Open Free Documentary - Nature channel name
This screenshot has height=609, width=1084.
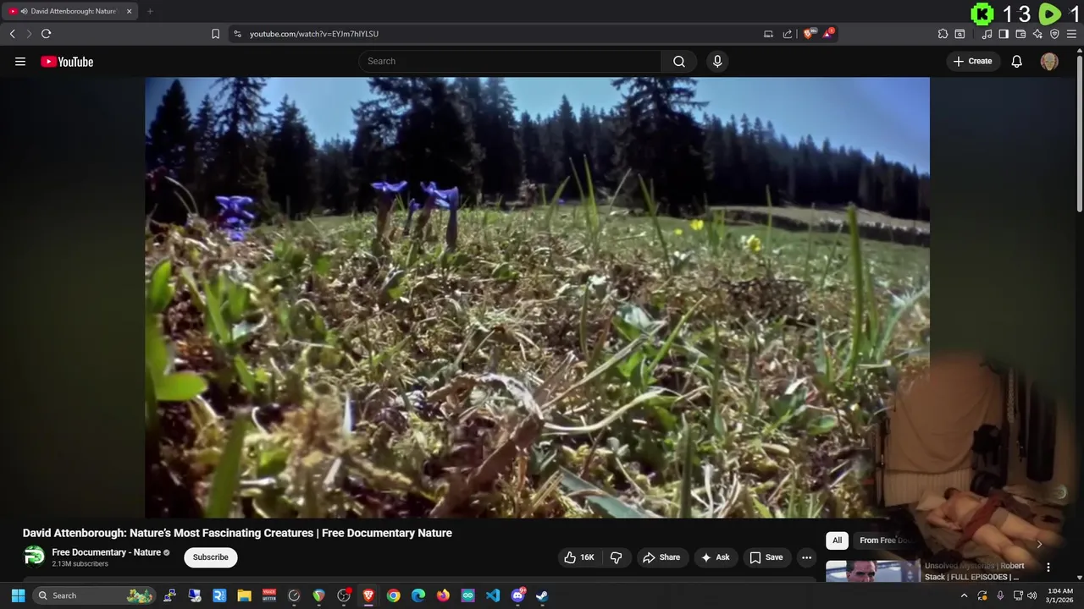[x=107, y=552]
